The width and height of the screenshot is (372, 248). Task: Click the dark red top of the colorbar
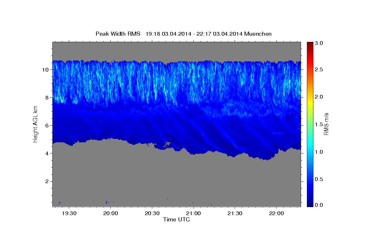coord(310,43)
